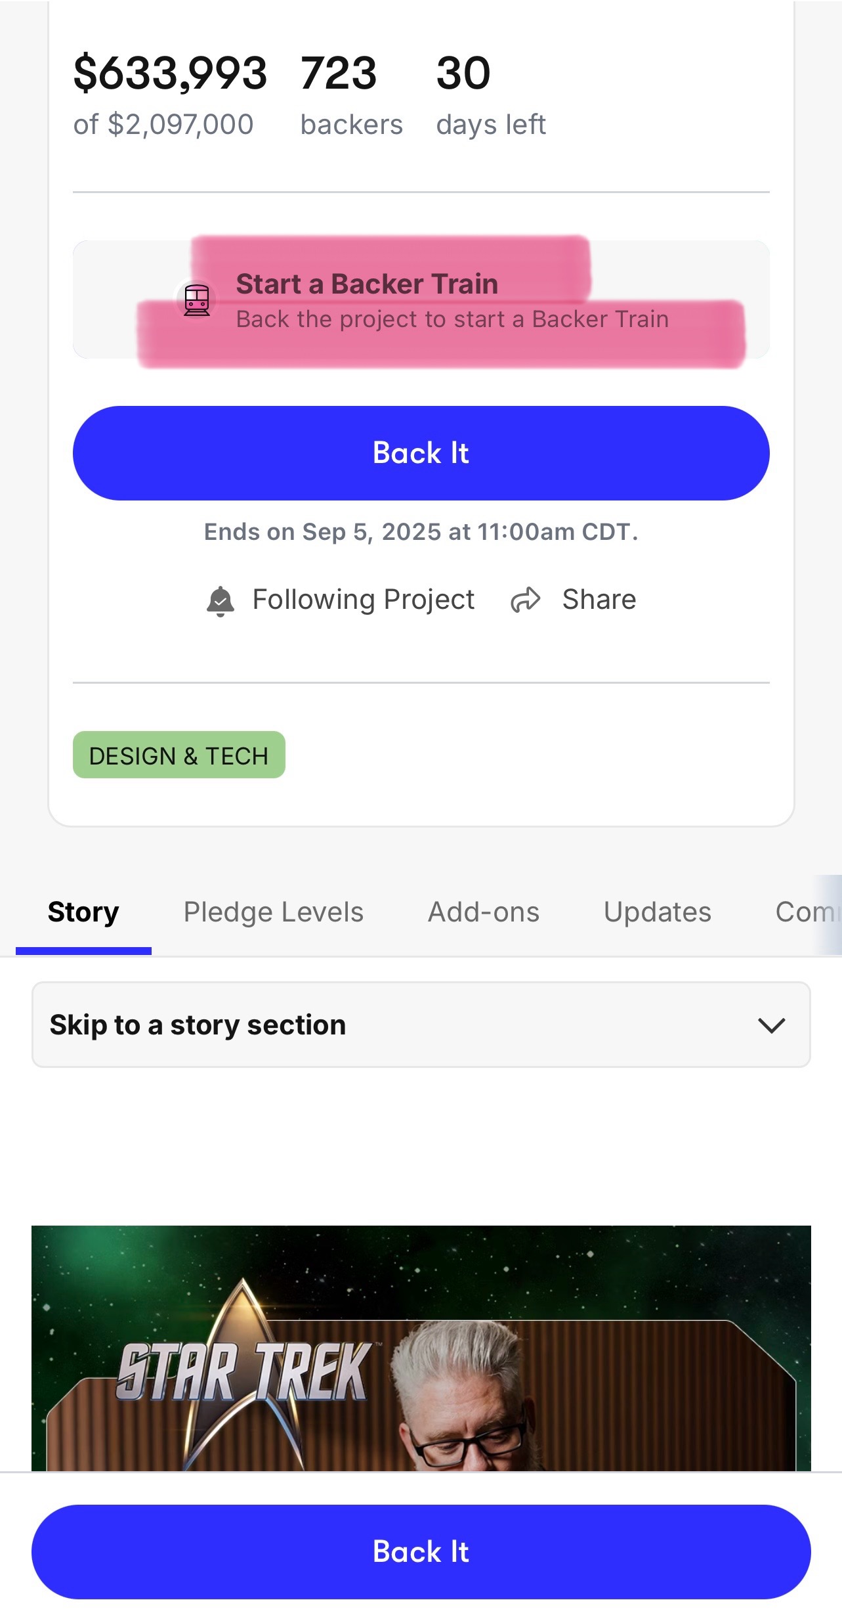842x1621 pixels.
Task: Tap the Star Trek banner image
Action: pyautogui.click(x=421, y=1348)
